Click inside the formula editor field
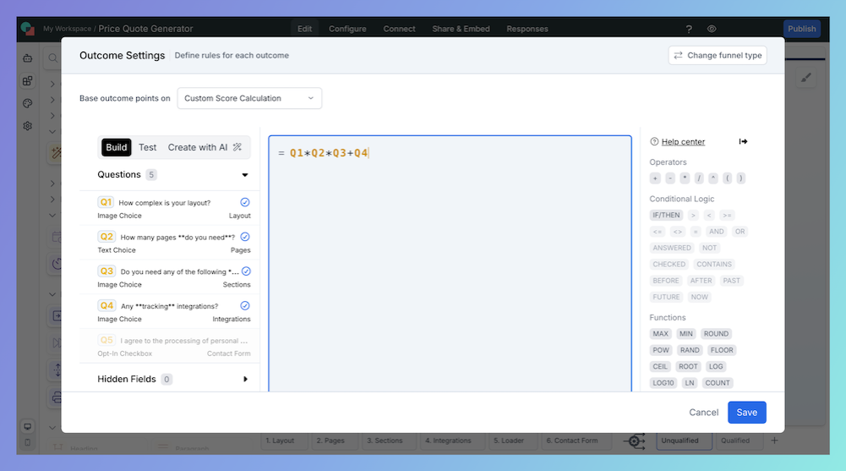Screen dimensions: 846x471 pyautogui.click(x=450, y=263)
